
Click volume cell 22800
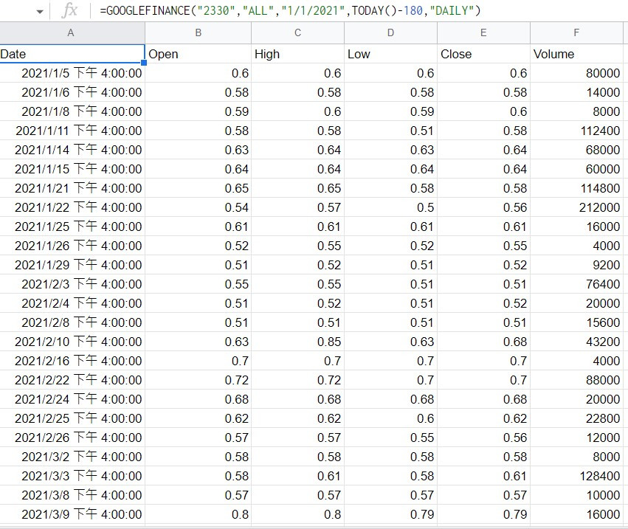point(576,418)
